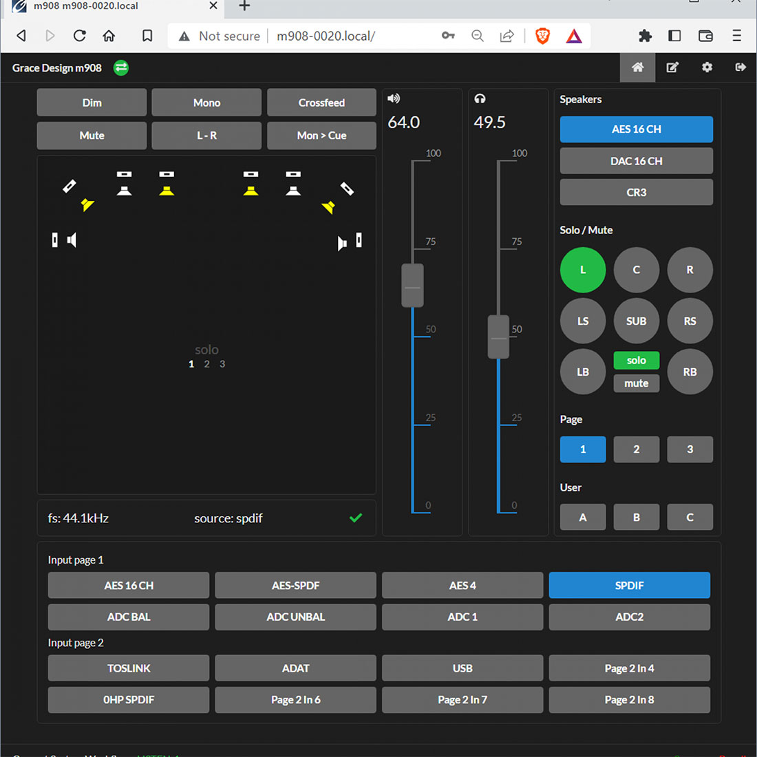
Task: Choose the SPDIF input
Action: pos(629,585)
